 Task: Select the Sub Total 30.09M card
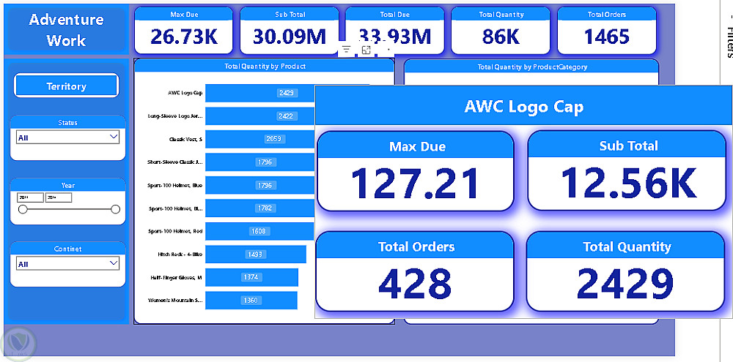click(x=290, y=30)
